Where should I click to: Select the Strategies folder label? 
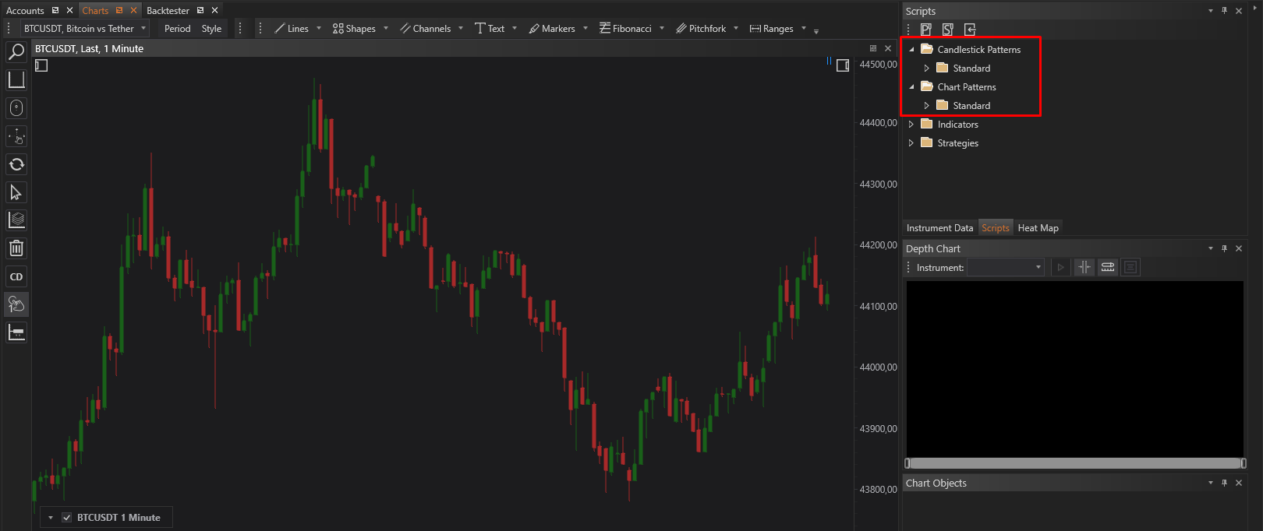pos(957,143)
